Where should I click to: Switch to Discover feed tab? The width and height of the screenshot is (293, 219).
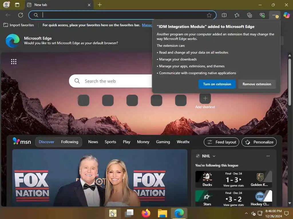tap(46, 142)
